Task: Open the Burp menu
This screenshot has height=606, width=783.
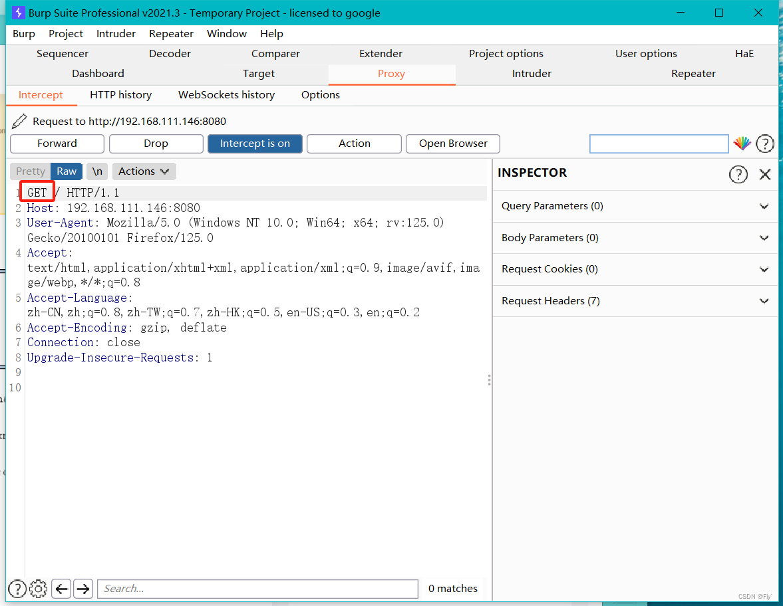Action: pyautogui.click(x=24, y=33)
